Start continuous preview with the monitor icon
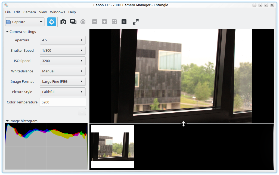The width and height of the screenshot is (279, 175). (73, 22)
